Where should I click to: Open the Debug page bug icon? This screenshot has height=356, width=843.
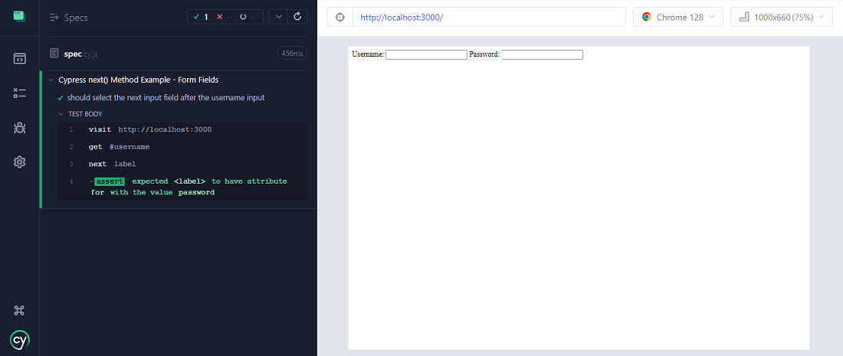pyautogui.click(x=19, y=128)
